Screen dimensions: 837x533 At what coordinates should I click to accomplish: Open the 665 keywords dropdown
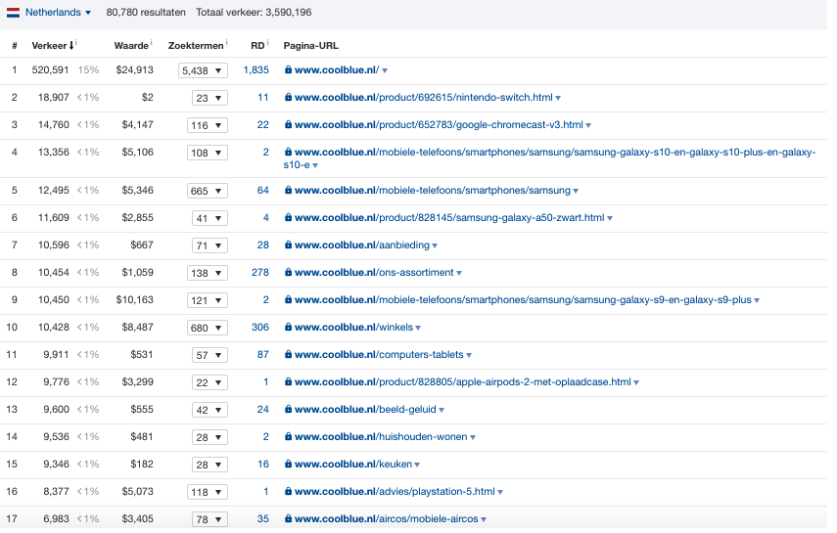(x=208, y=191)
